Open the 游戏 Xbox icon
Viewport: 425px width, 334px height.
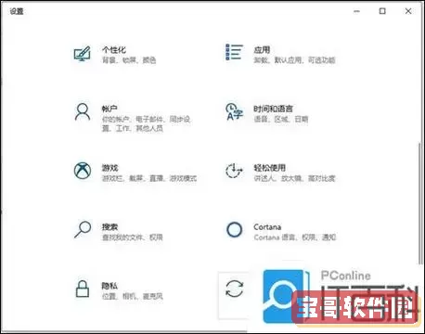point(83,171)
